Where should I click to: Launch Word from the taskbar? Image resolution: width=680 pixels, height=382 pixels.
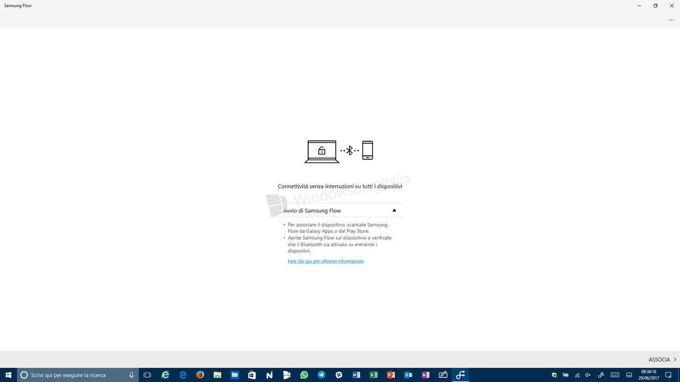[356, 375]
